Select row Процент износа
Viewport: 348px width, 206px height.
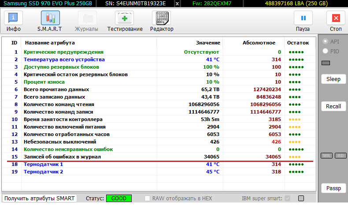click(159, 82)
